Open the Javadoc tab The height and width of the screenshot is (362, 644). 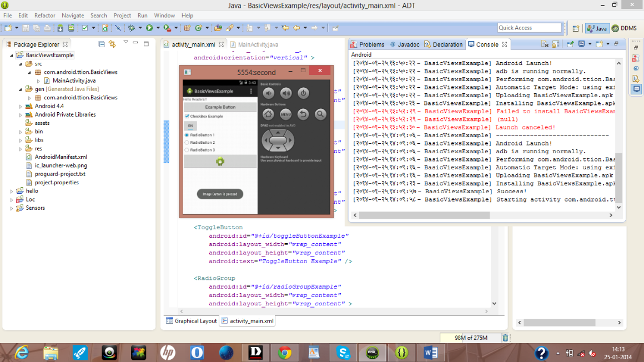point(405,44)
